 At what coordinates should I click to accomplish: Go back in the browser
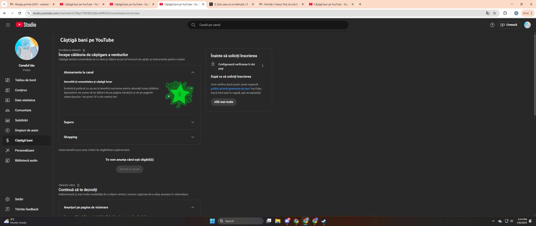pyautogui.click(x=5, y=13)
